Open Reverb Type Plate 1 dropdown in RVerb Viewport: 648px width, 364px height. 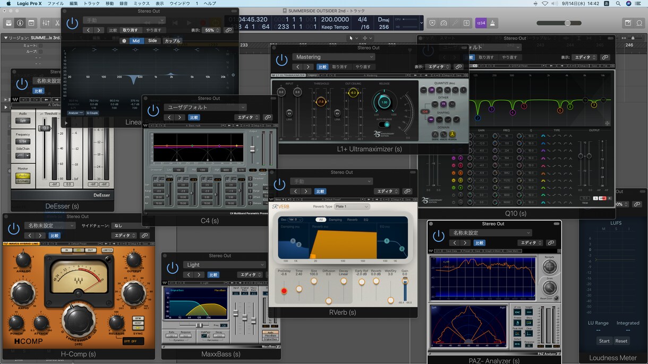click(x=352, y=206)
